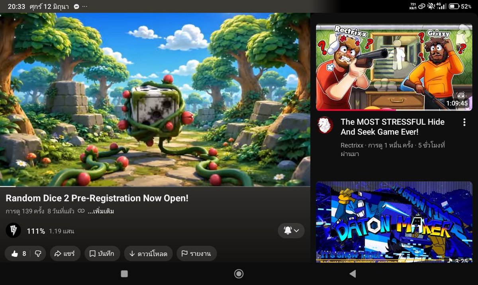Viewport: 478px width, 285px height.
Task: Save video with บันทึก button
Action: coord(102,254)
